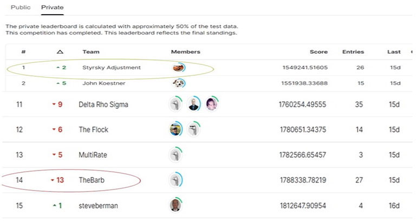Image resolution: width=418 pixels, height=222 pixels.
Task: Click Styrsky Adjustment member avatar
Action: (179, 68)
